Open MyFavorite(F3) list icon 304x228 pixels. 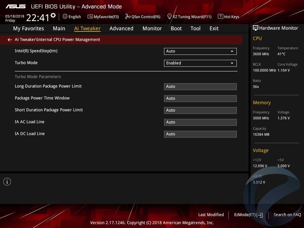coord(90,17)
